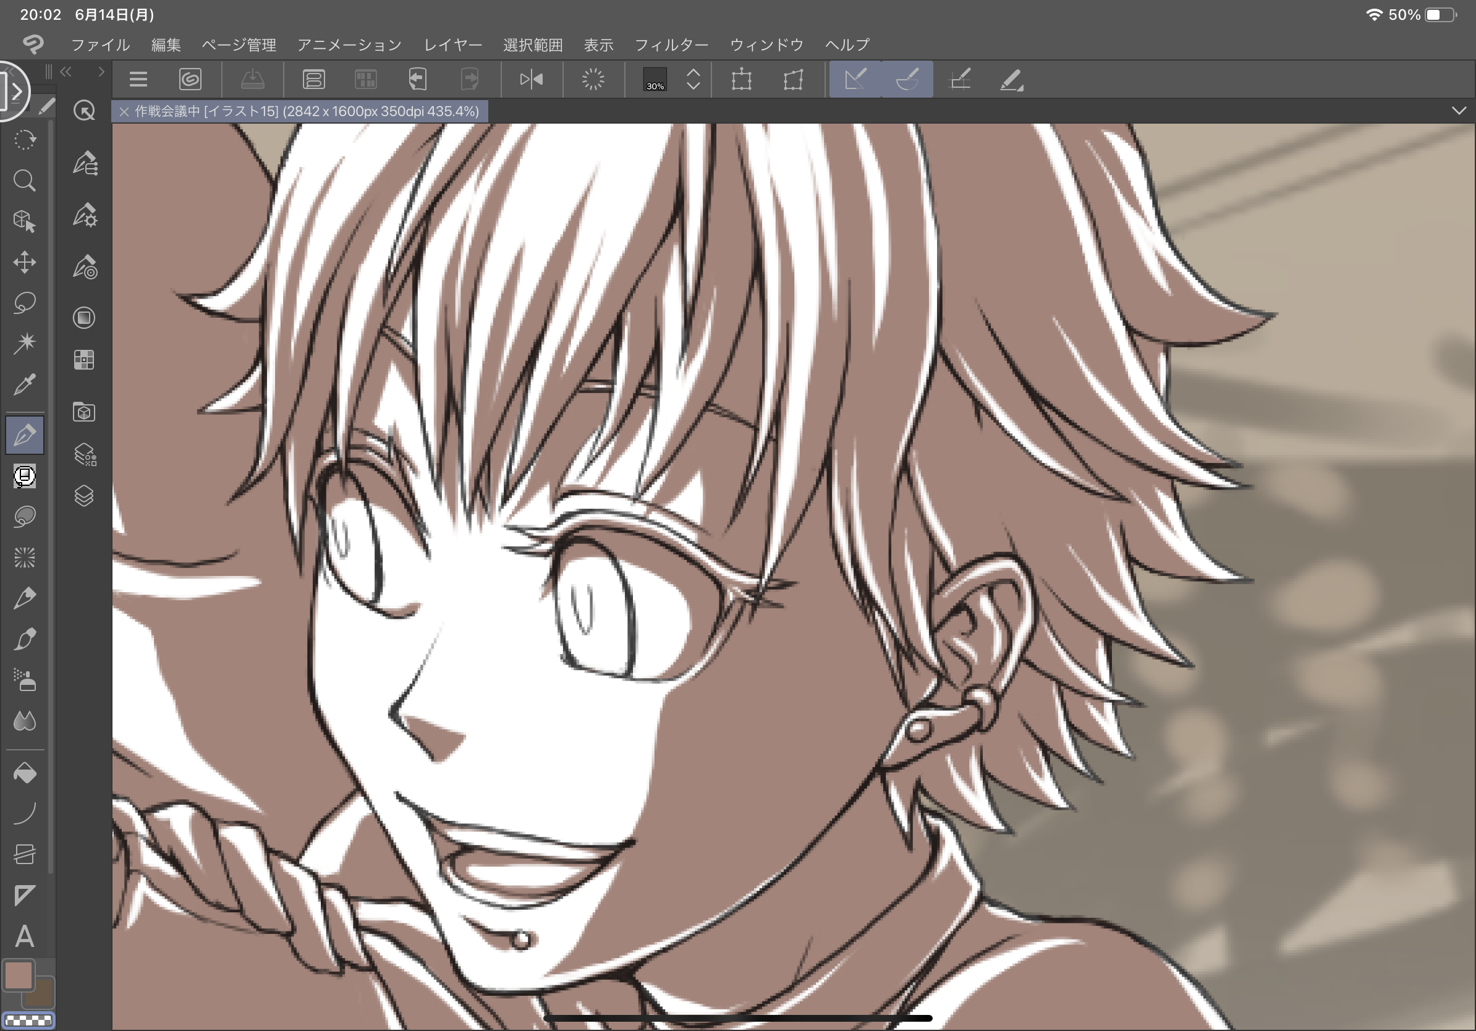Select the Move layer tool
Viewport: 1476px width, 1031px height.
tap(25, 262)
